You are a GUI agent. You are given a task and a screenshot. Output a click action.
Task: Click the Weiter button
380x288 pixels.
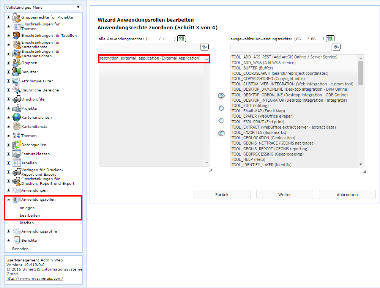tap(284, 194)
